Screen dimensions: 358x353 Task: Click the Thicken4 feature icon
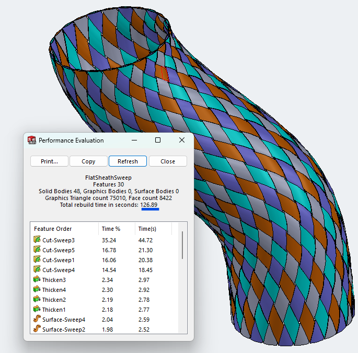click(37, 290)
